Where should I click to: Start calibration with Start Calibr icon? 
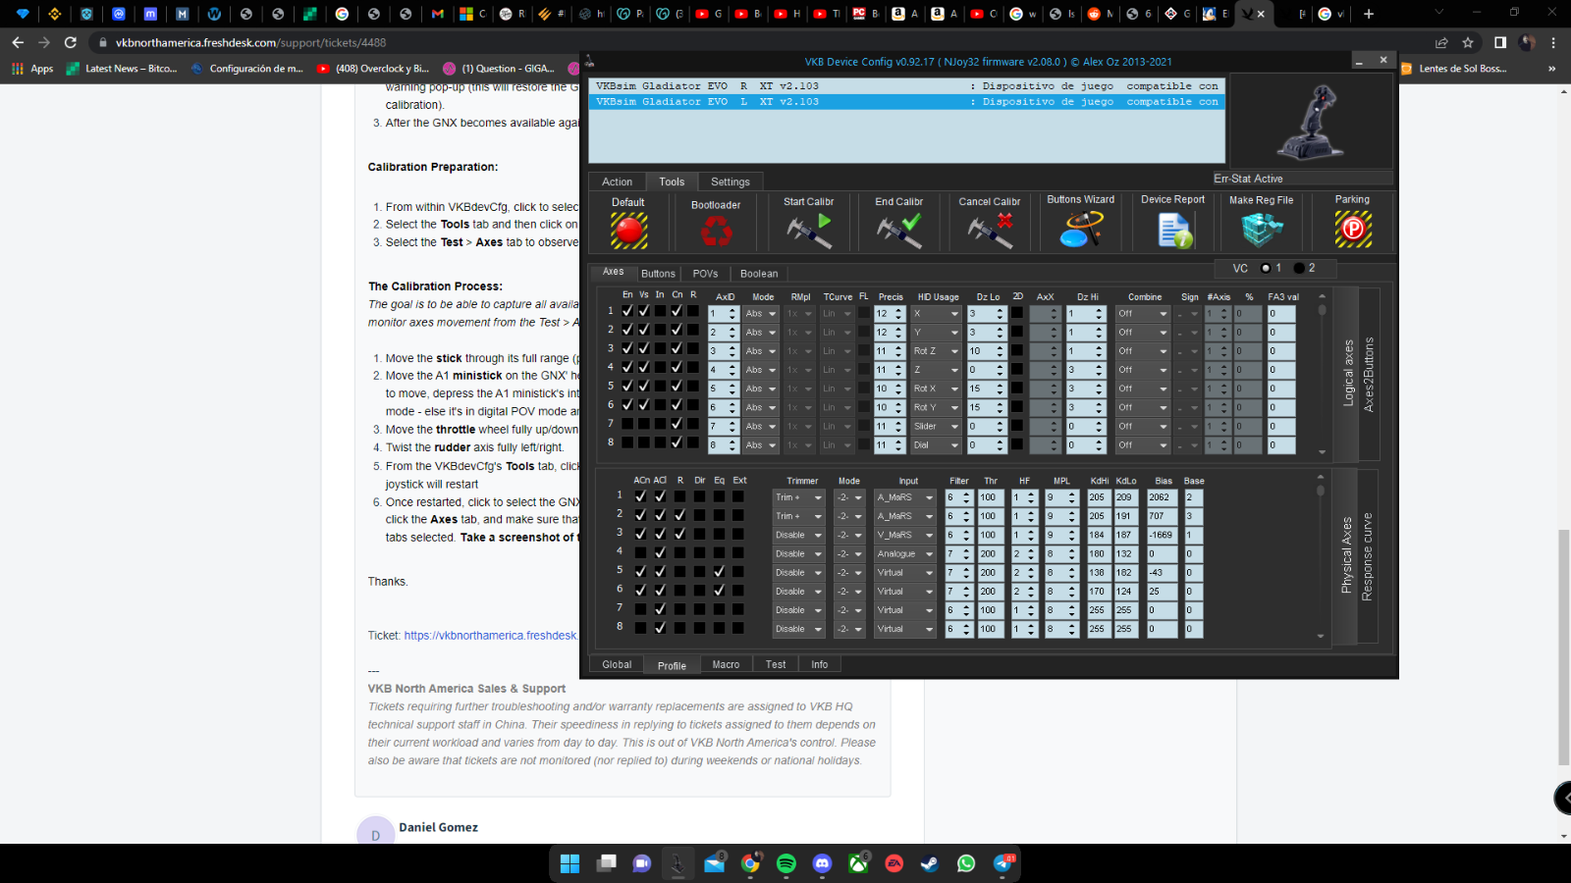(x=808, y=231)
